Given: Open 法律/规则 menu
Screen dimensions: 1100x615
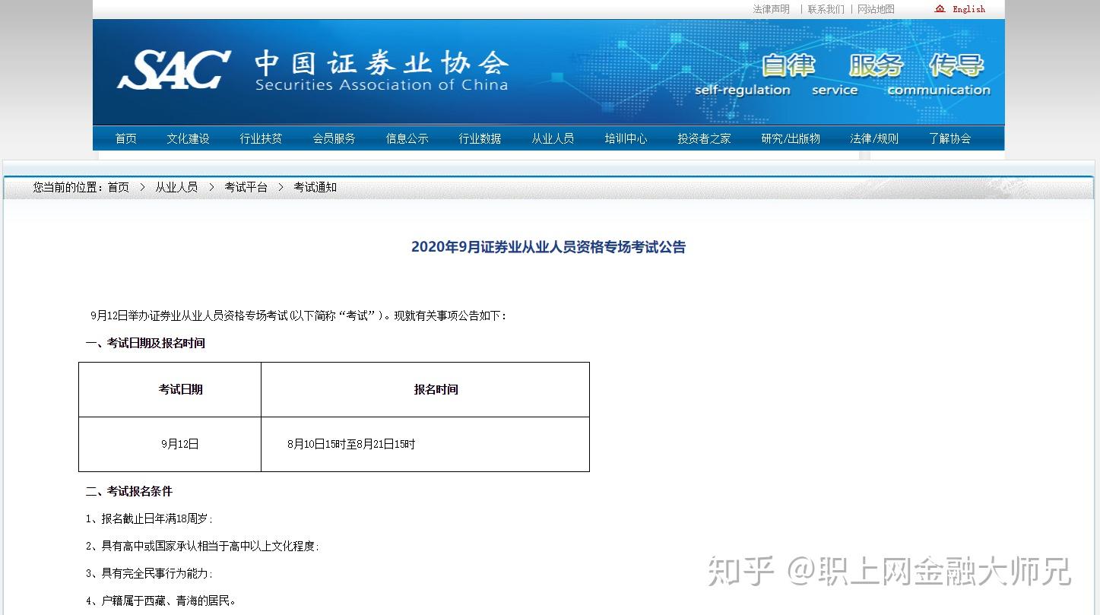Looking at the screenshot, I should pos(874,138).
